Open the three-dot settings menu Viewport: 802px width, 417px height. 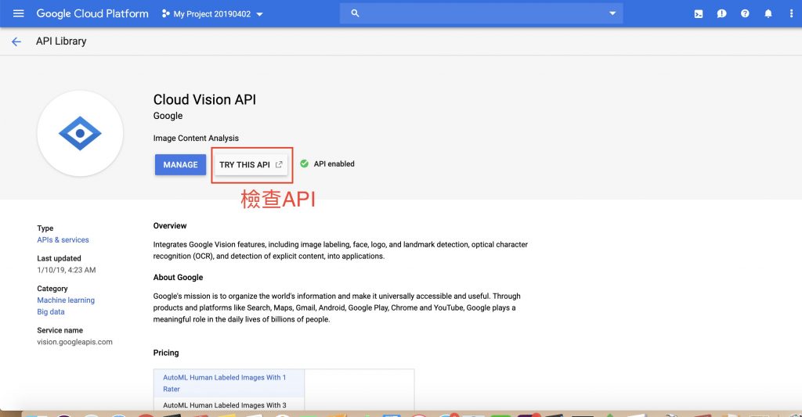point(791,14)
